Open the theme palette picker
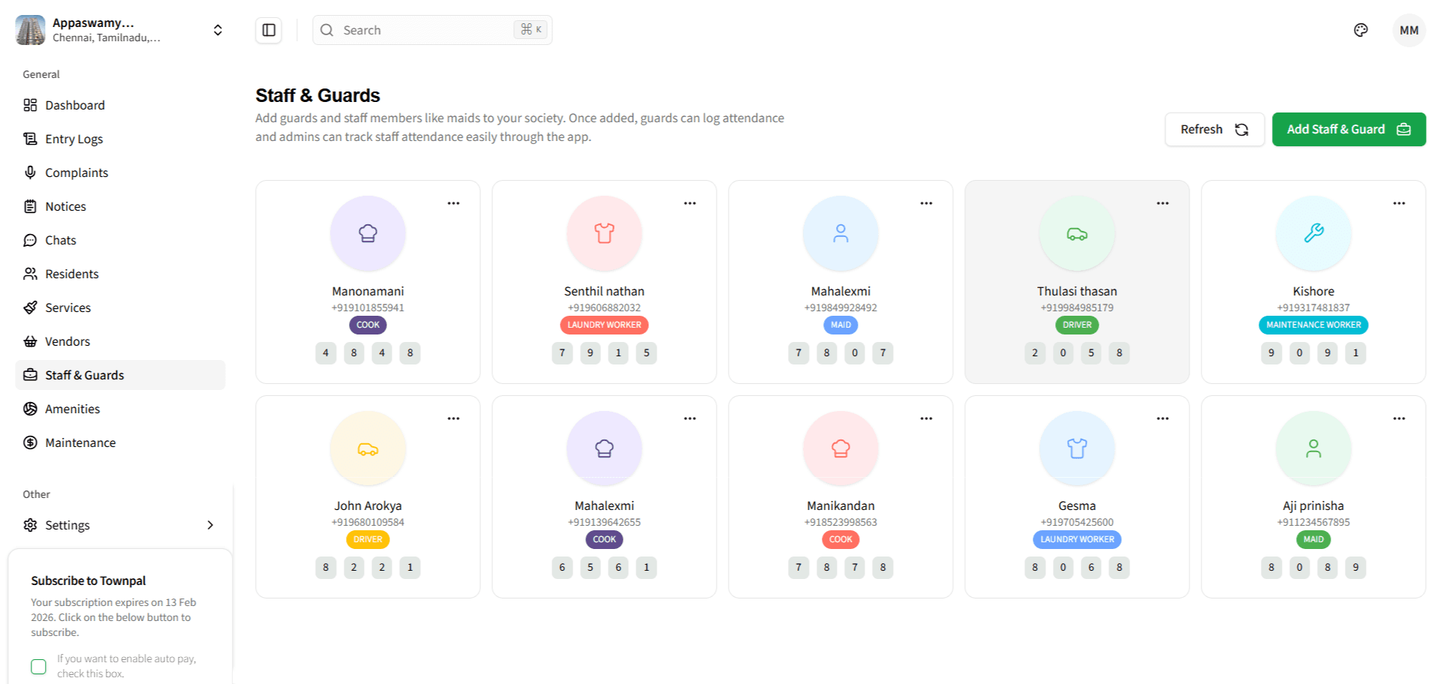 [x=1361, y=30]
